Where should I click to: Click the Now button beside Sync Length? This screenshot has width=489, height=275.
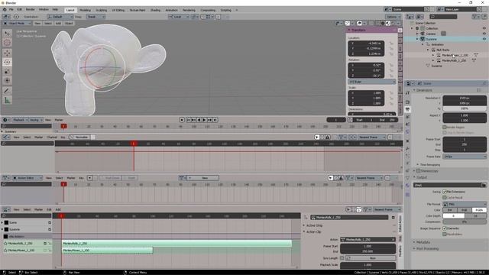[x=372, y=258]
